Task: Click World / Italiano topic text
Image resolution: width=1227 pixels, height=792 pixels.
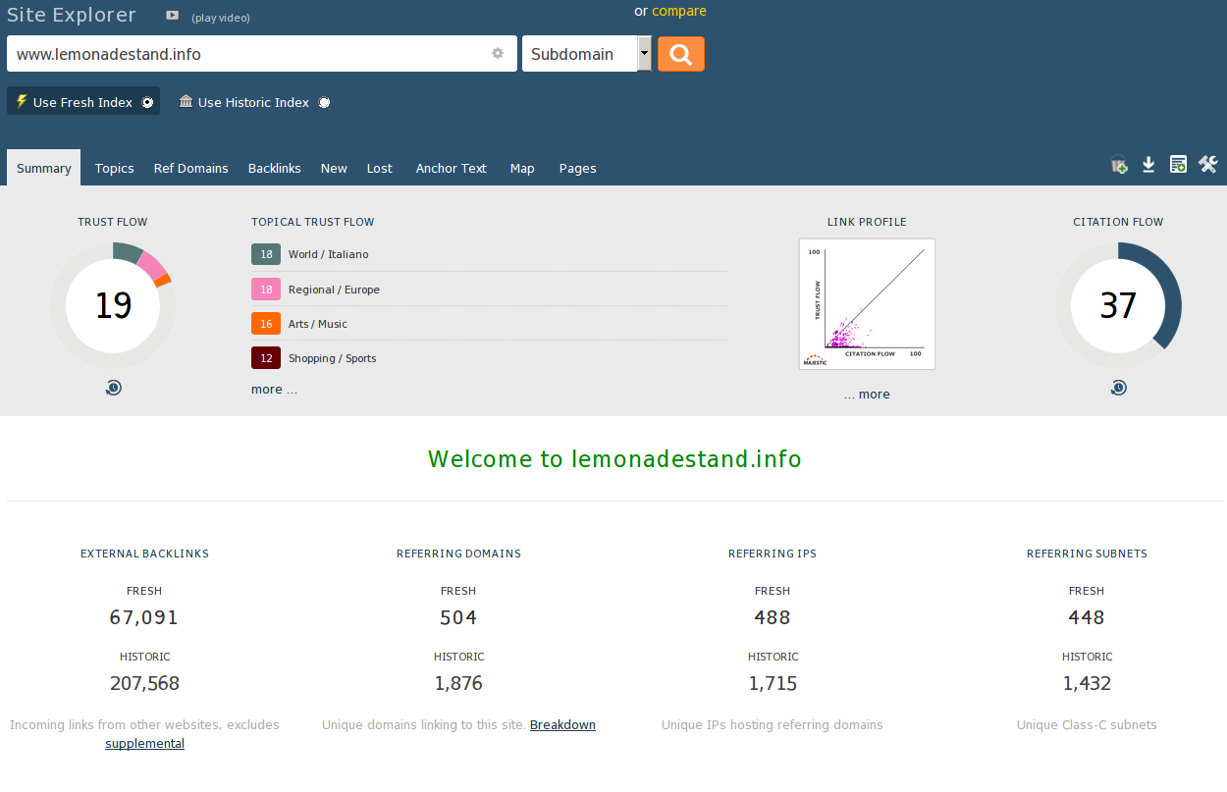Action: tap(329, 254)
